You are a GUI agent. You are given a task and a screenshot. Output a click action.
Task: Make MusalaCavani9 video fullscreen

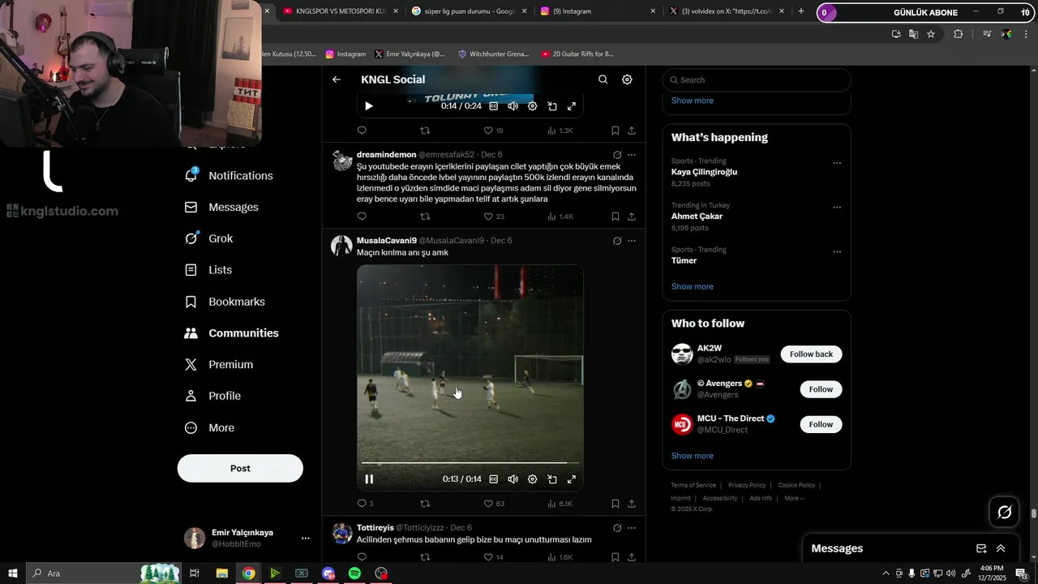(x=572, y=479)
